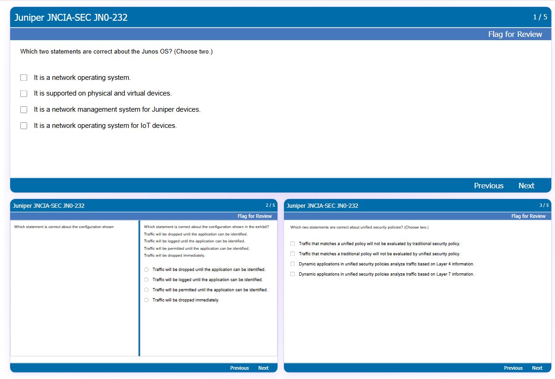Click the question 3/5 card title
This screenshot has height=379, width=555.
[x=322, y=205]
